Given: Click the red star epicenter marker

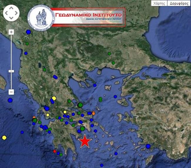Looking at the screenshot, I should tap(85, 141).
